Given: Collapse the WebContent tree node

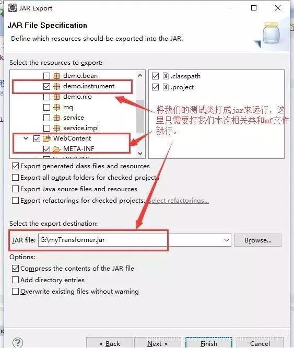Looking at the screenshot, I should [26, 138].
